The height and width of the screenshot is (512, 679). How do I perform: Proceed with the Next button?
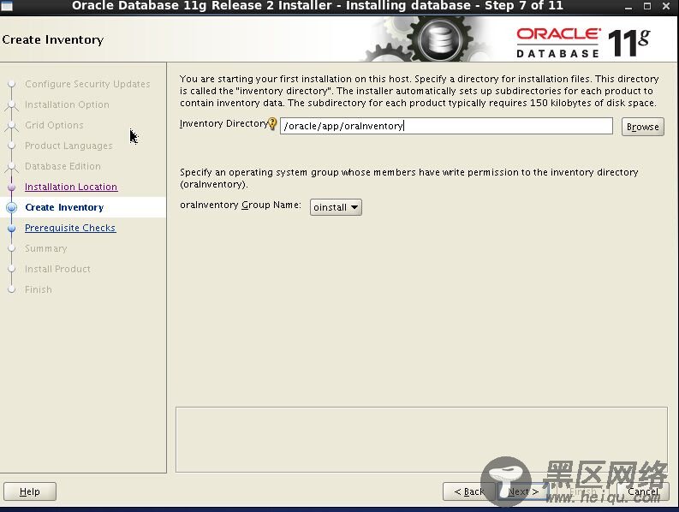pyautogui.click(x=523, y=491)
